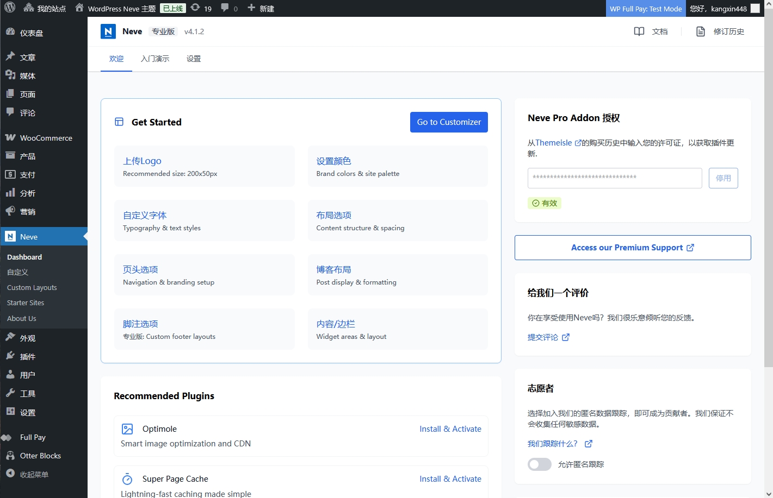The image size is (773, 498).
Task: Open comments bubble icon showing 0
Action: point(229,8)
